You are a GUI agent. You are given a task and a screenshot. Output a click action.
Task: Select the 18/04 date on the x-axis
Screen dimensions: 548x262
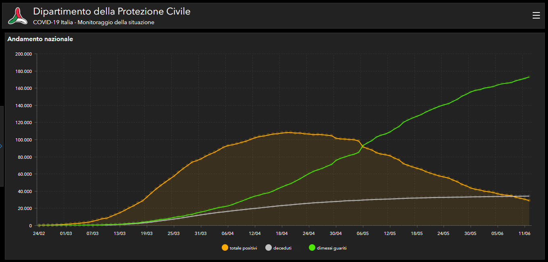coord(282,233)
